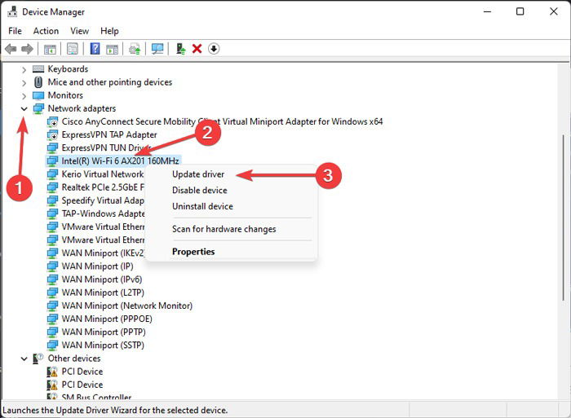Open the Action menu
The image size is (571, 418).
46,31
